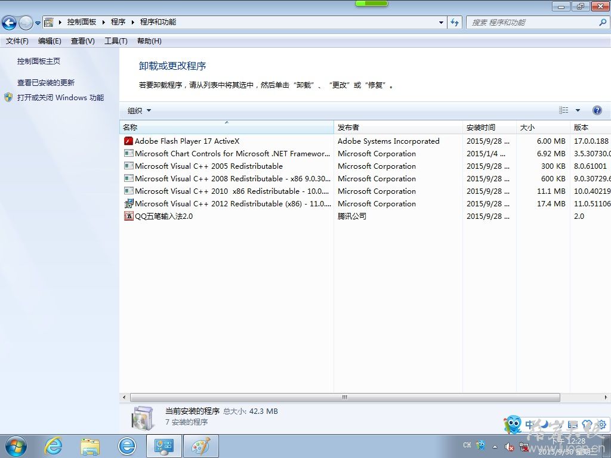Click the Adobe Flash Player icon
This screenshot has width=611, height=458.
[128, 141]
